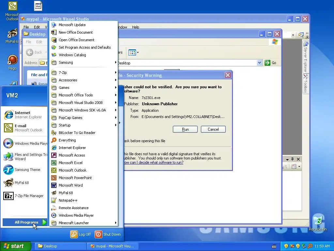Open the Views dropdown in Explorer toolbar
334x251 pixels.
[133, 52]
